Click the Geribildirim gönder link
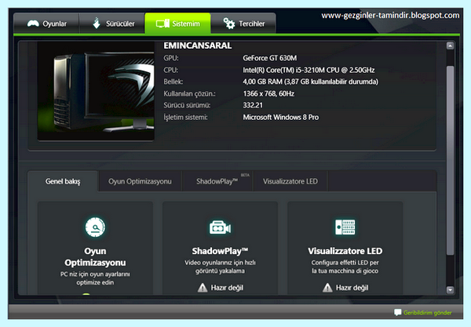 pyautogui.click(x=428, y=313)
